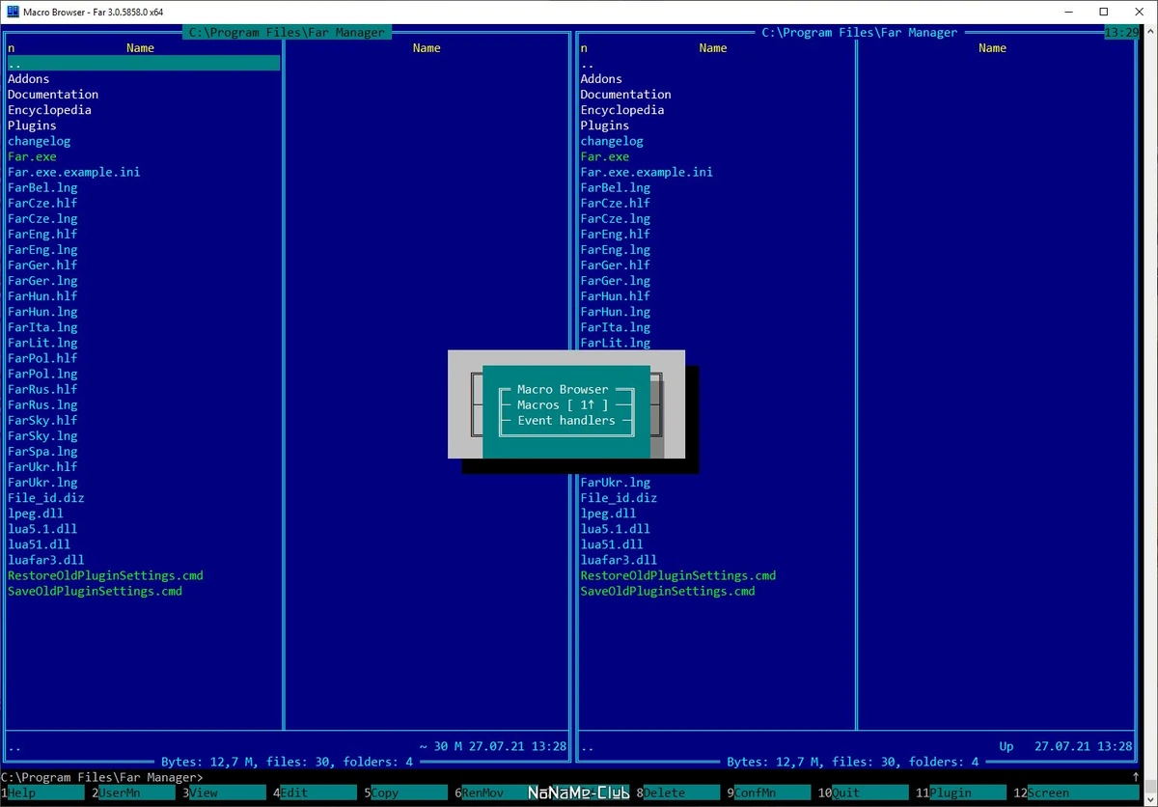Select File_id.diz in the right panel
Screen dimensions: 1158x807
coord(619,498)
